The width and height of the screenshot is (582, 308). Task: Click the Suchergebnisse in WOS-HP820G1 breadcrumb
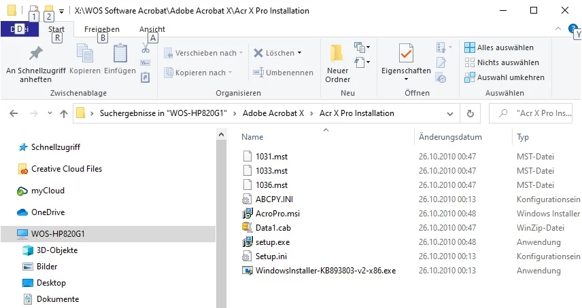pyautogui.click(x=163, y=113)
